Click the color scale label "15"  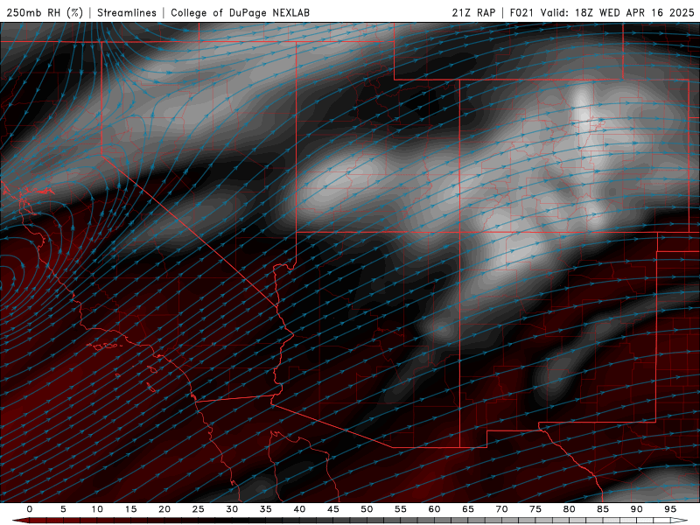130,509
